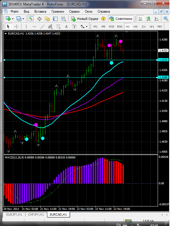Open the Strategy Tester magnifier icon
Image resolution: width=172 pixels, height=226 pixels.
coord(63,19)
